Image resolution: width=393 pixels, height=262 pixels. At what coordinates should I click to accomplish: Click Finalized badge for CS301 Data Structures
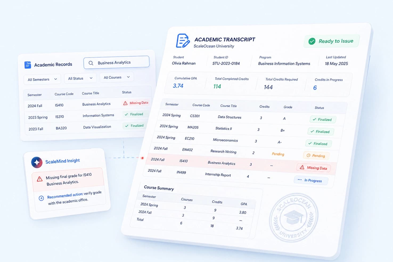tap(323, 119)
